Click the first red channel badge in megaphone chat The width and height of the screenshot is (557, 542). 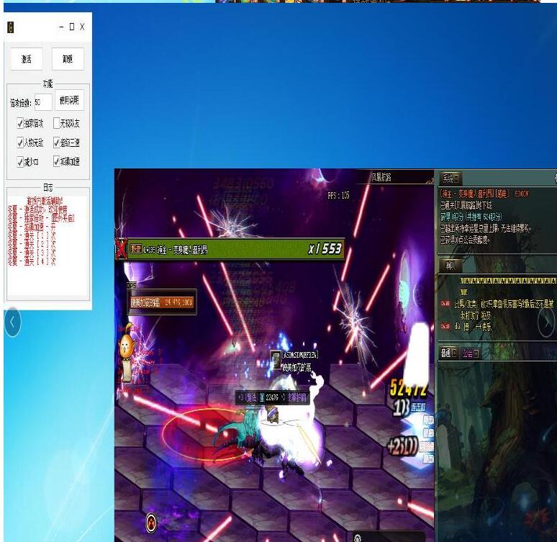click(x=445, y=303)
